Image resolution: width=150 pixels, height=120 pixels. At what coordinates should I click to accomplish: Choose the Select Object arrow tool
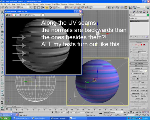coord(31,7)
